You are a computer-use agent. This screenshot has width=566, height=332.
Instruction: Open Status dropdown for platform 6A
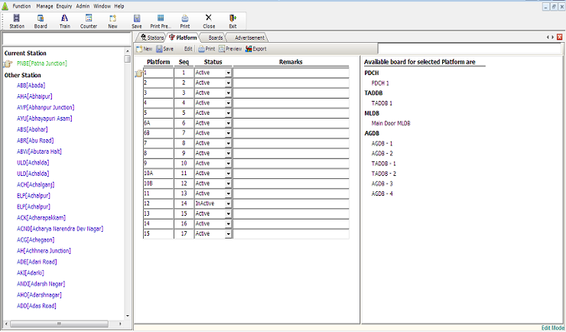point(228,122)
